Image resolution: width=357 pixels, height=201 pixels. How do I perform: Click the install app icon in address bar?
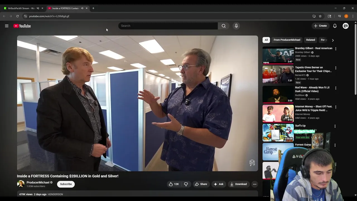tap(314, 16)
